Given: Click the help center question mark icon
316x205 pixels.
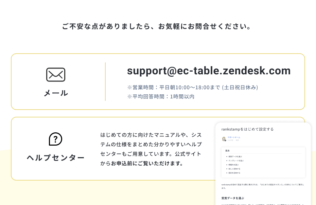Looking at the screenshot, I should [x=55, y=139].
